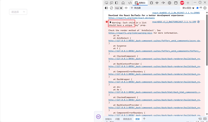Click the console scrollbar up arrow
The width and height of the screenshot is (208, 122).
coord(207,12)
